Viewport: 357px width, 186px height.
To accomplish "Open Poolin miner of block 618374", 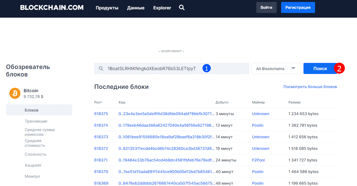I will (258, 125).
